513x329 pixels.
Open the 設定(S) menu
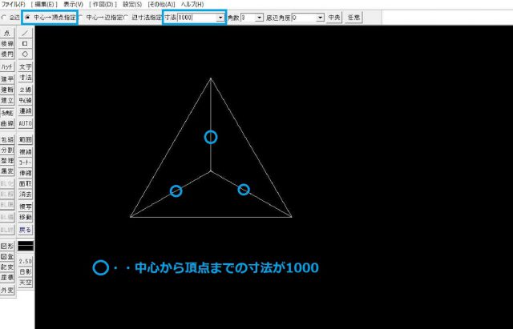pos(132,5)
